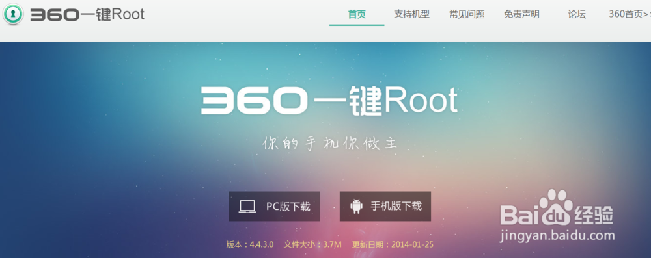This screenshot has width=651, height=258.
Task: Click the slogan 你的手机你做主
Action: (x=330, y=144)
